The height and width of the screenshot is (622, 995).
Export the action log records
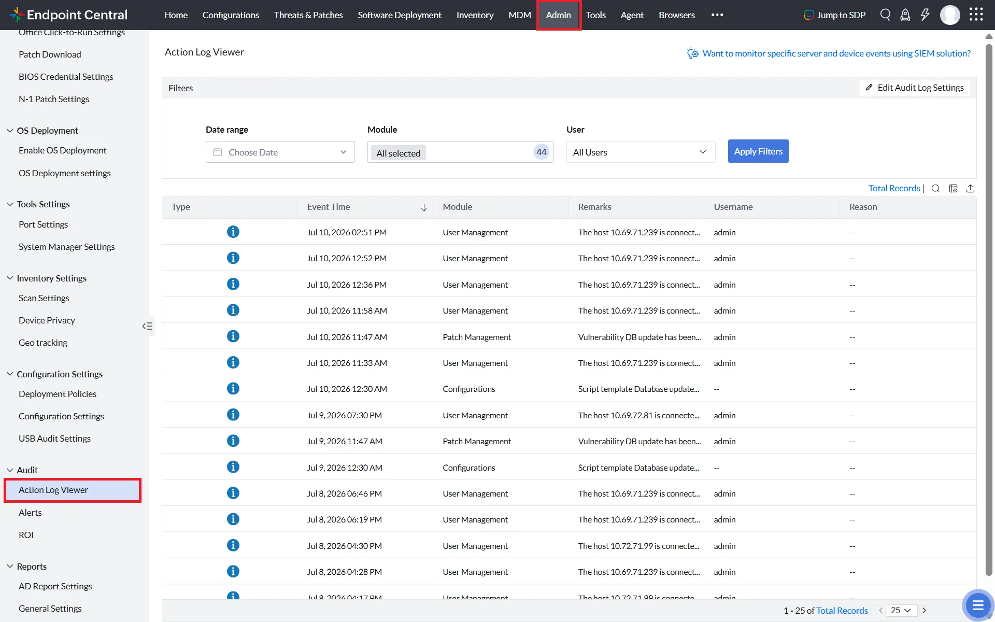pos(971,188)
